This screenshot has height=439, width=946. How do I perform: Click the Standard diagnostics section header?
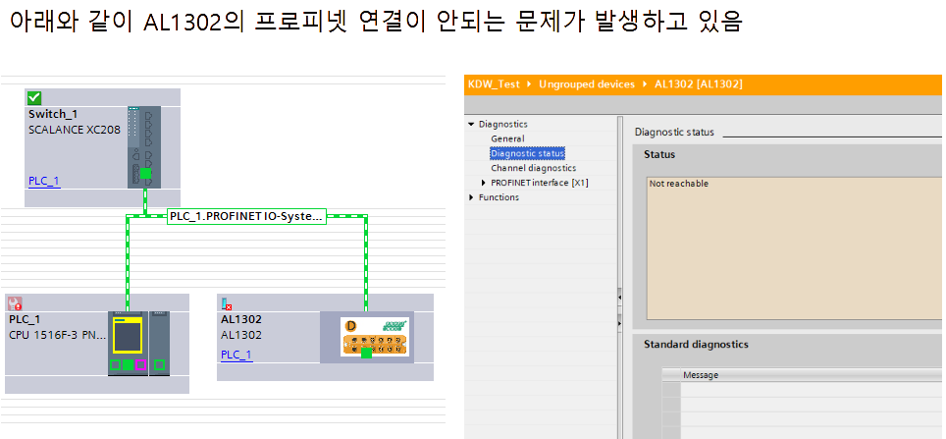click(x=696, y=344)
